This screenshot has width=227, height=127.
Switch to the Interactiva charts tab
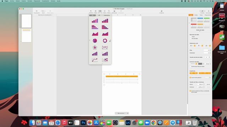pos(106,15)
